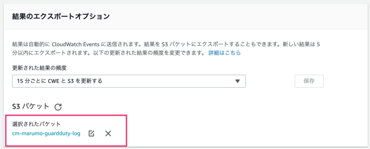The height and width of the screenshot is (149, 370).
Task: Click the empty gap between dropdown and 保存
Action: [x=270, y=81]
